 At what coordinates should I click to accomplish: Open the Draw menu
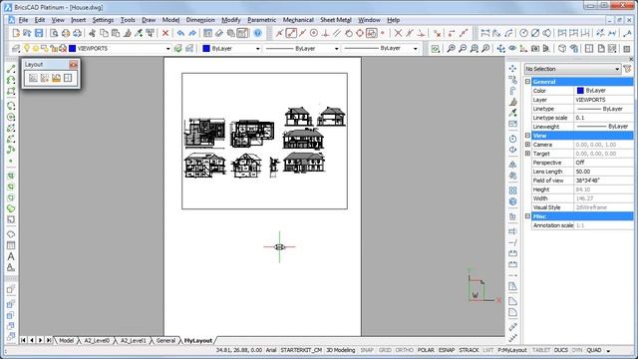(149, 20)
